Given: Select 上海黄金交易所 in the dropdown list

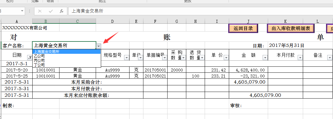Looking at the screenshot, I should (66, 52).
